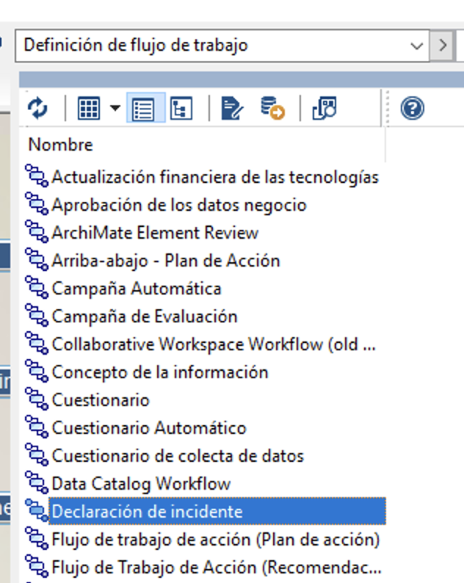Click the right arrow button beside combo box
The height and width of the screenshot is (583, 464).
coord(442,46)
